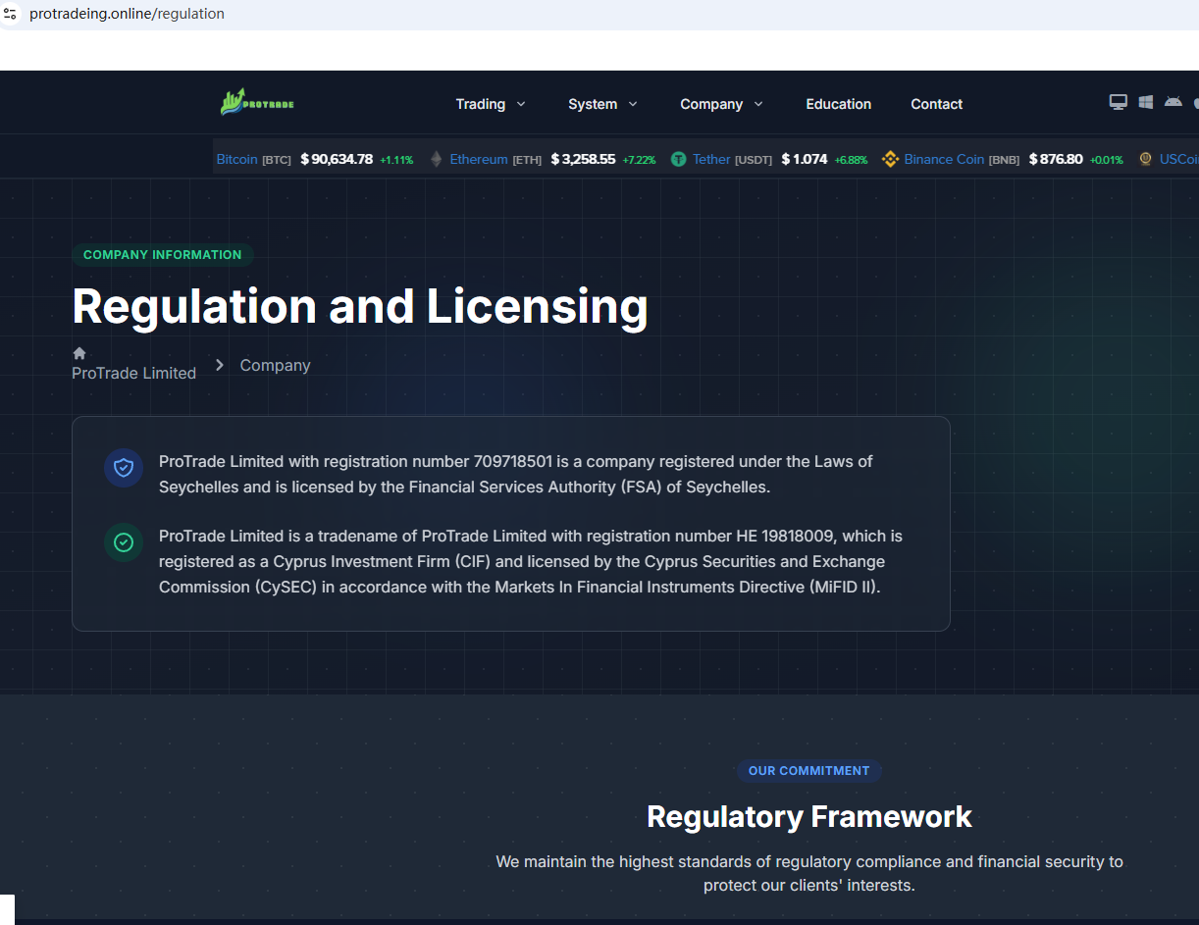Click the Tether coin icon in ticker
This screenshot has width=1199, height=925.
(678, 159)
